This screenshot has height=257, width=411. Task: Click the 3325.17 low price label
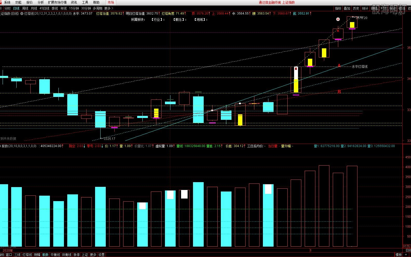tap(109, 139)
